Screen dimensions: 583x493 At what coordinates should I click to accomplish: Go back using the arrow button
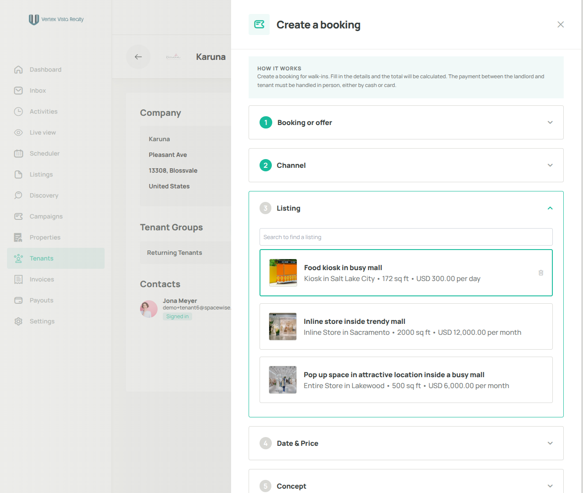(x=138, y=57)
